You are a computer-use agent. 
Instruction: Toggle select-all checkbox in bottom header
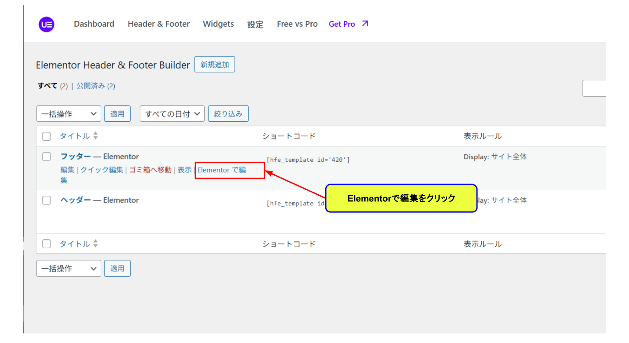click(x=47, y=244)
